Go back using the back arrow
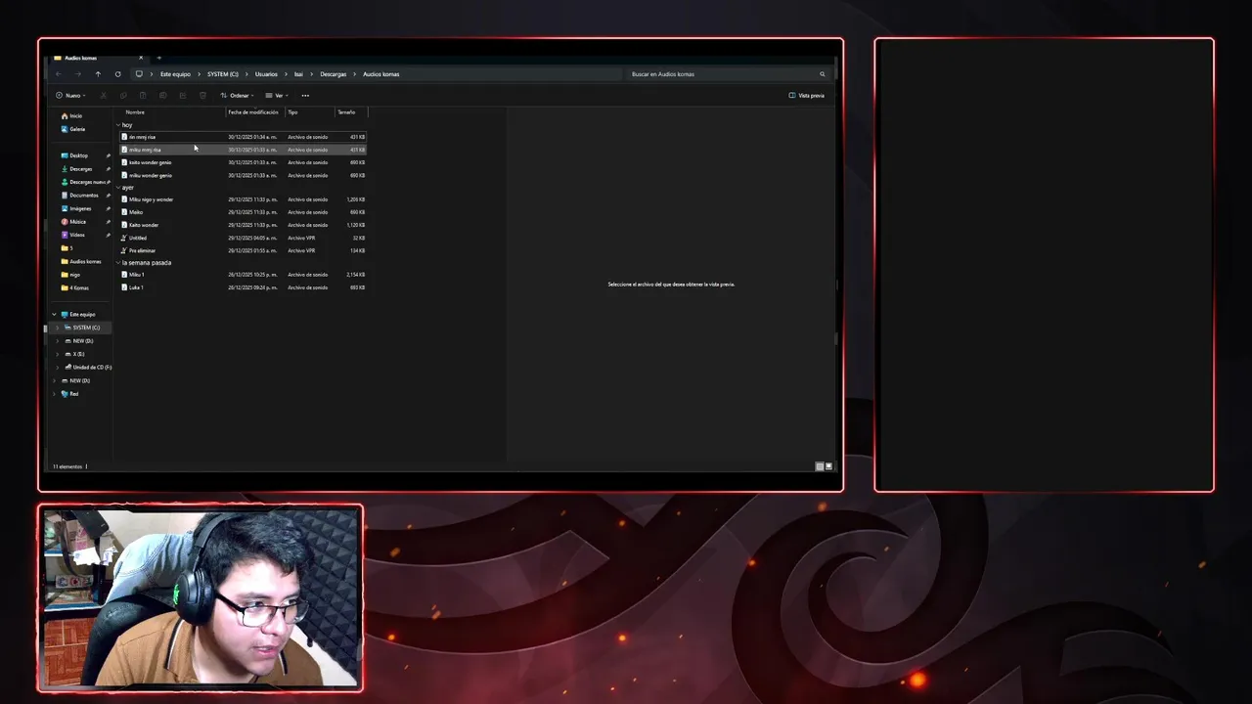 coord(58,74)
